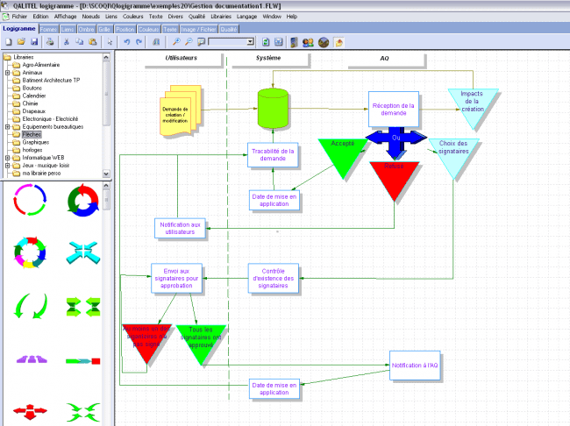Select the Calendrier library folder
570x426 pixels.
[x=34, y=96]
